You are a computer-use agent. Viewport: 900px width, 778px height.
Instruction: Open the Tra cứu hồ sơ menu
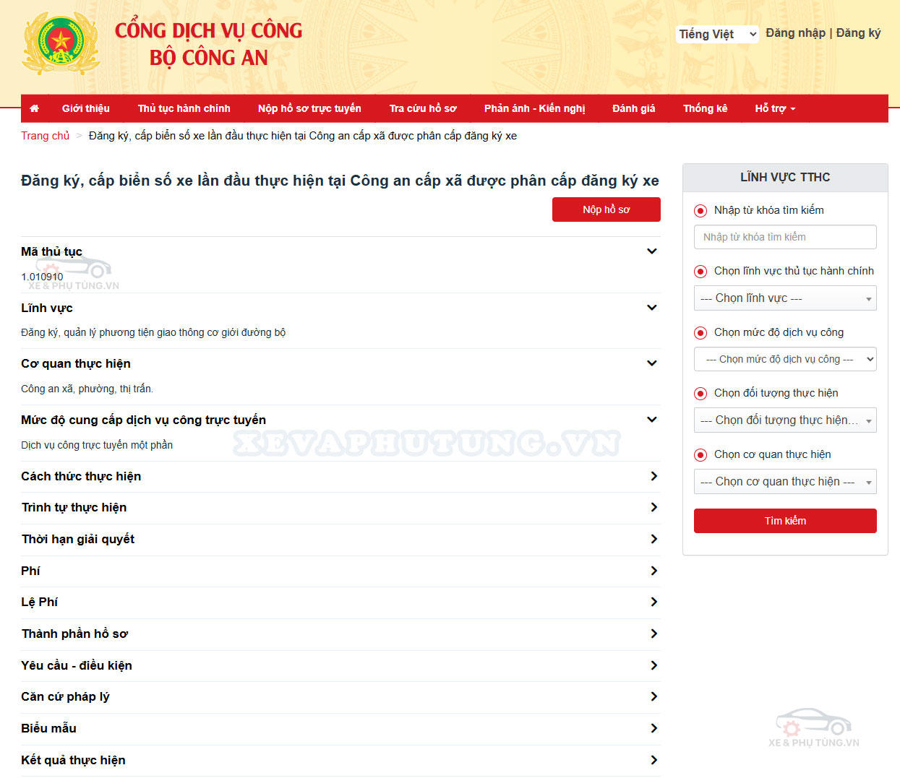(x=423, y=108)
